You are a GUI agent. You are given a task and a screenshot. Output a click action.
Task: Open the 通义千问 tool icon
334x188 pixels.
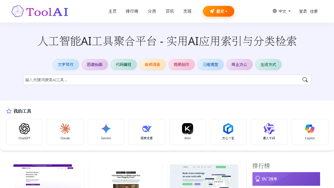coord(269,129)
